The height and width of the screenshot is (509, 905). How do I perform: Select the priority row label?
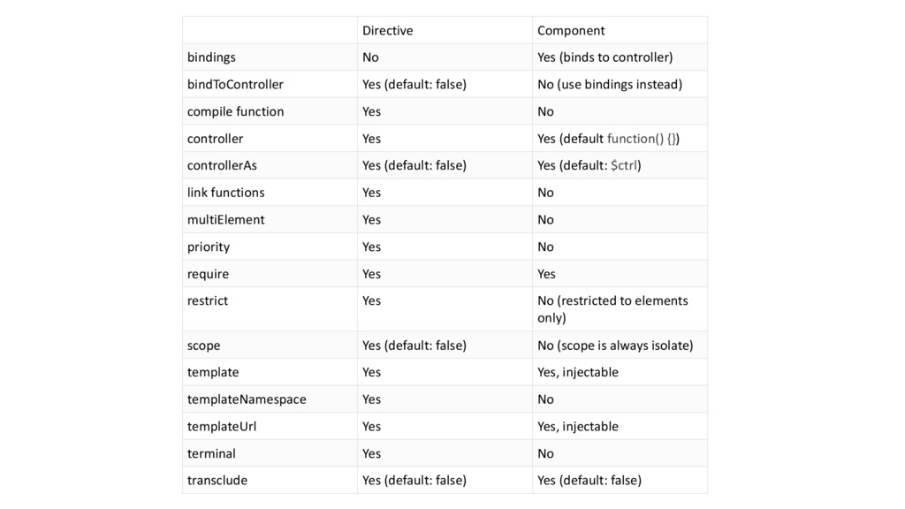[209, 247]
